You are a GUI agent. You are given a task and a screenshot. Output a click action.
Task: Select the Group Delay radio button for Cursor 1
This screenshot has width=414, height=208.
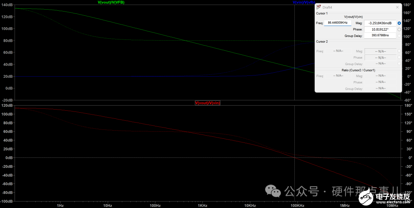(399, 36)
